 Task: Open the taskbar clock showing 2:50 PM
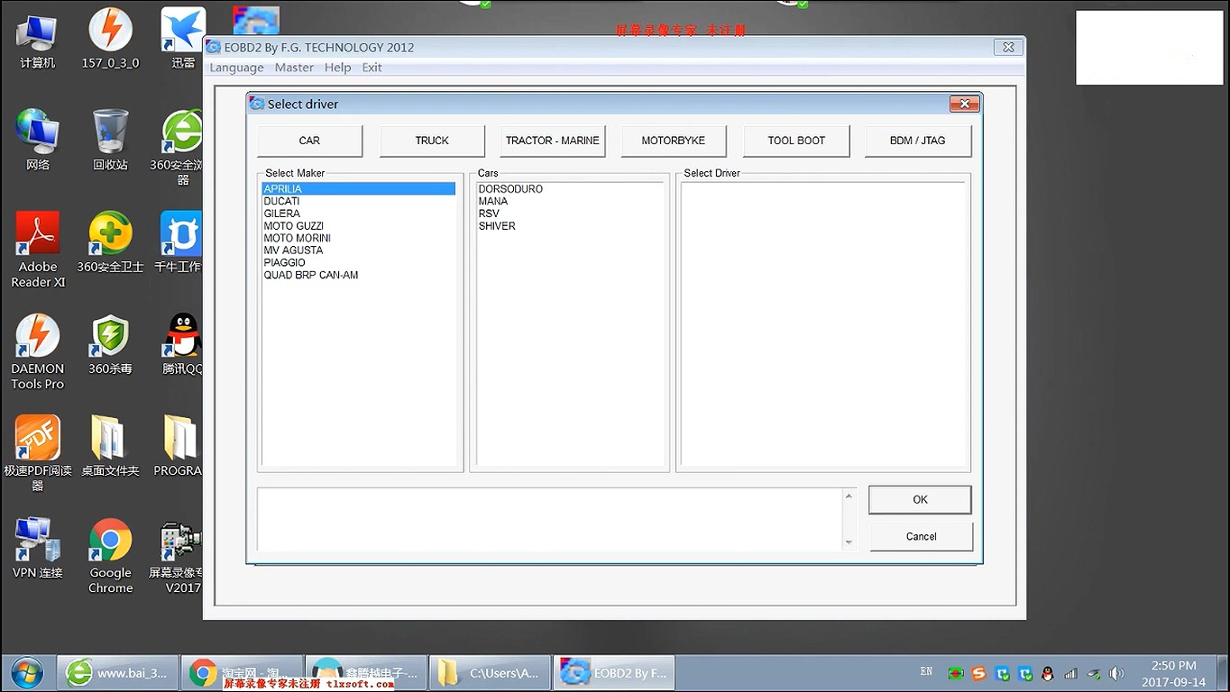(1173, 673)
